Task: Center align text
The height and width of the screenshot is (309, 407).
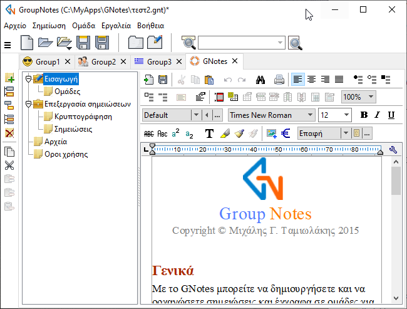Action: (311, 79)
